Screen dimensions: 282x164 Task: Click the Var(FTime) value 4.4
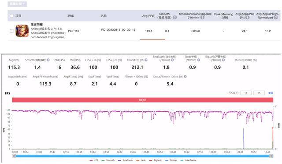(113, 84)
